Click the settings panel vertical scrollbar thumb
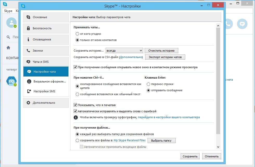Image resolution: width=255 pixels, height=167 pixels. (218, 81)
